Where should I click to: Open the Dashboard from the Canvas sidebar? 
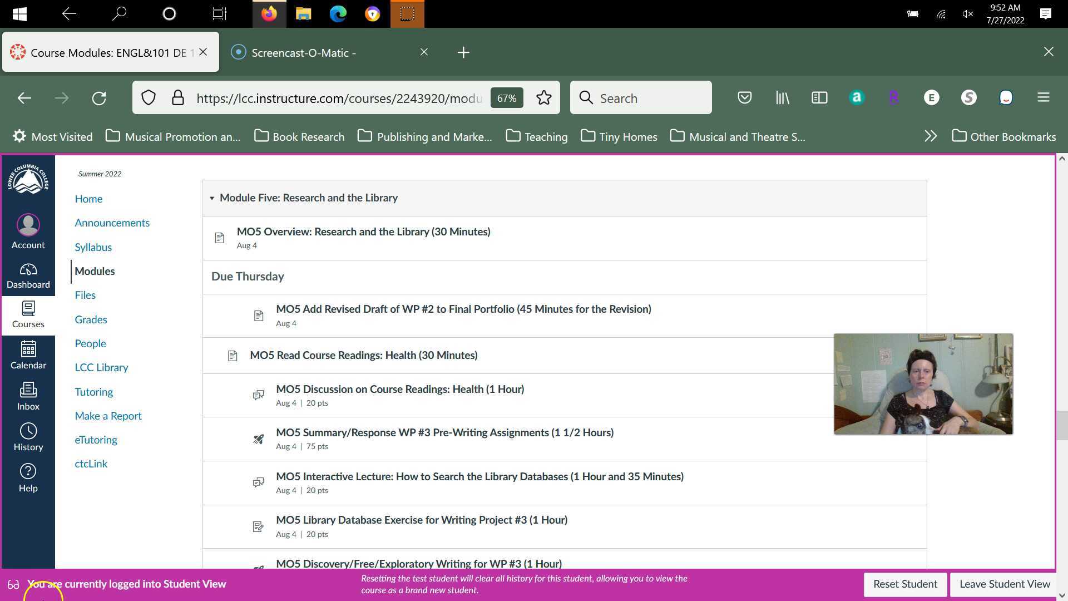pos(28,275)
